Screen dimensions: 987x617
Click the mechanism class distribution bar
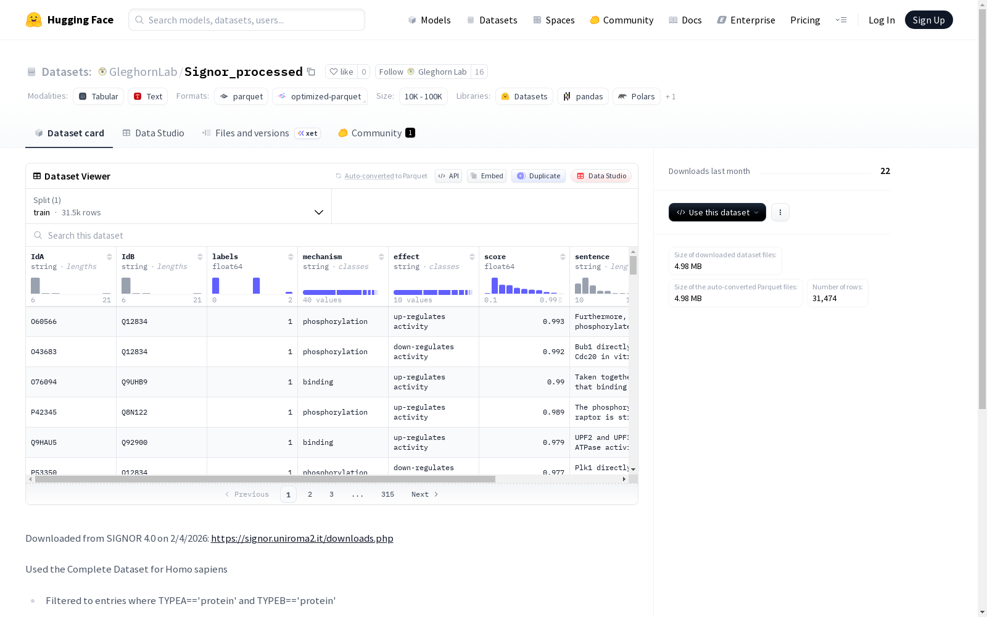click(340, 292)
